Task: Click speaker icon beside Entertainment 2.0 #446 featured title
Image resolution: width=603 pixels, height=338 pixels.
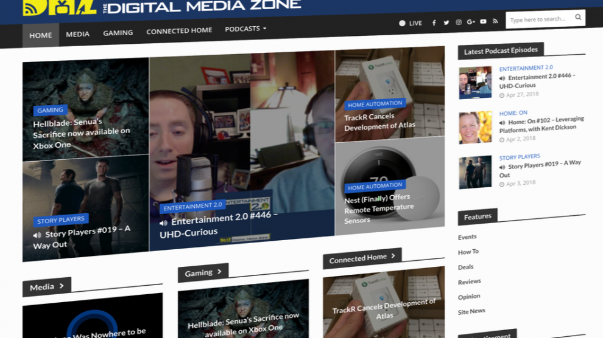Action: 163,223
